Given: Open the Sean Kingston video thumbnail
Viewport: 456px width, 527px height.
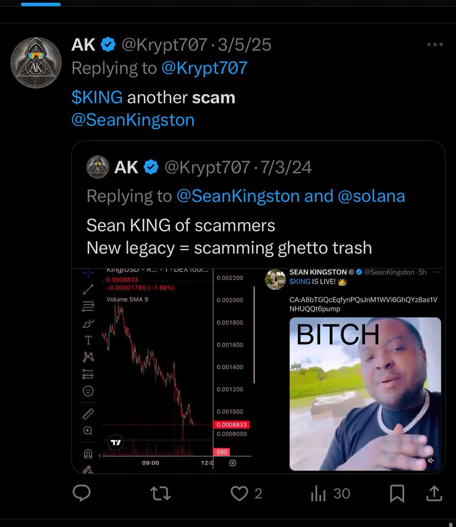Looking at the screenshot, I should pos(365,393).
